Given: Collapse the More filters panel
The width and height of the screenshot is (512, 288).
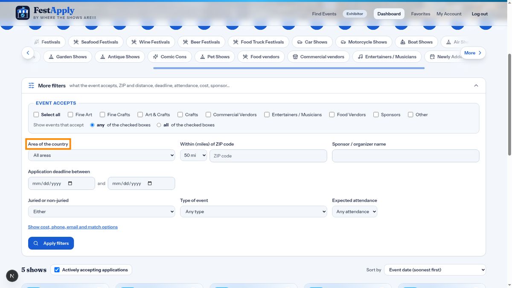Looking at the screenshot, I should click(x=476, y=86).
